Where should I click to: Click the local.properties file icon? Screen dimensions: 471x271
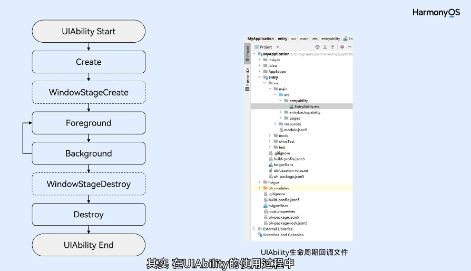coord(266,211)
